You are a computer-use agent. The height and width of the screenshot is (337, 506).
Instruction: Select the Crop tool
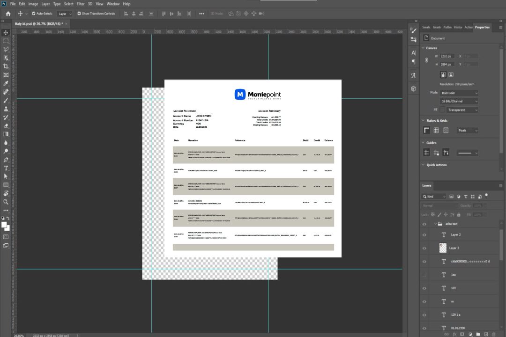coord(6,66)
